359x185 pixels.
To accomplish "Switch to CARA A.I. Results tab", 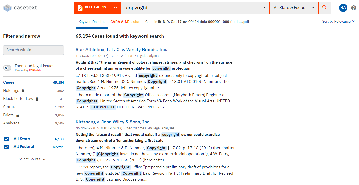I will click(125, 22).
